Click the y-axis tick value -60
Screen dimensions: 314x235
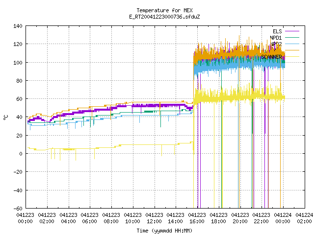(18, 209)
